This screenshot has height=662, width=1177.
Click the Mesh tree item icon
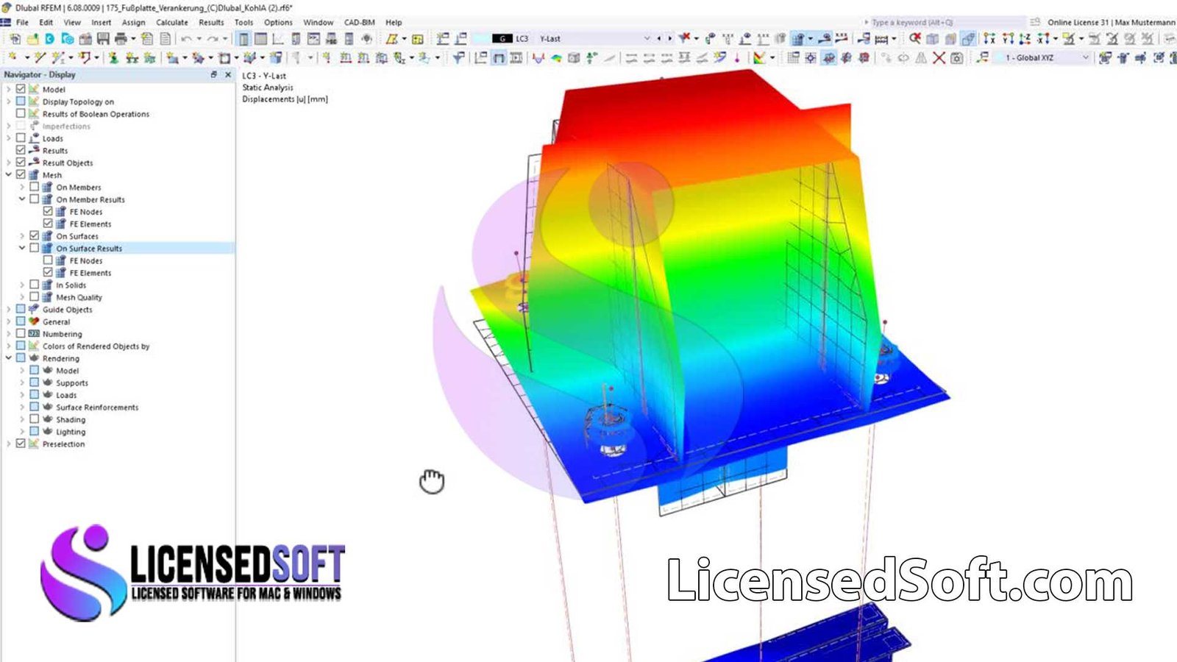coord(34,175)
